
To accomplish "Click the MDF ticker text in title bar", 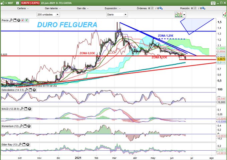I will click(10, 3).
